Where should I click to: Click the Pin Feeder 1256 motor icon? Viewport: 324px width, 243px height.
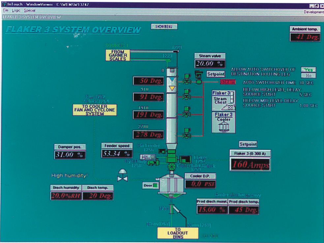click(162, 151)
